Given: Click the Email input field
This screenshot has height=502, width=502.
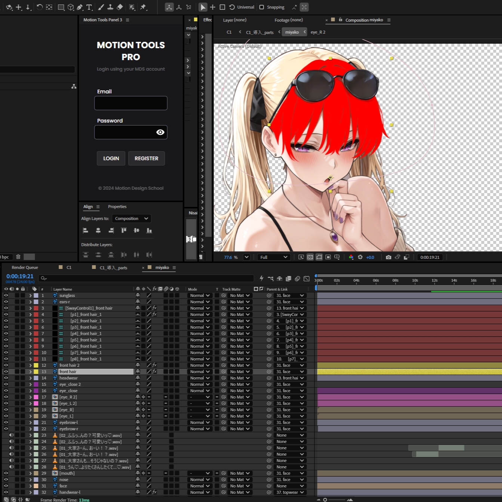Looking at the screenshot, I should [x=131, y=103].
